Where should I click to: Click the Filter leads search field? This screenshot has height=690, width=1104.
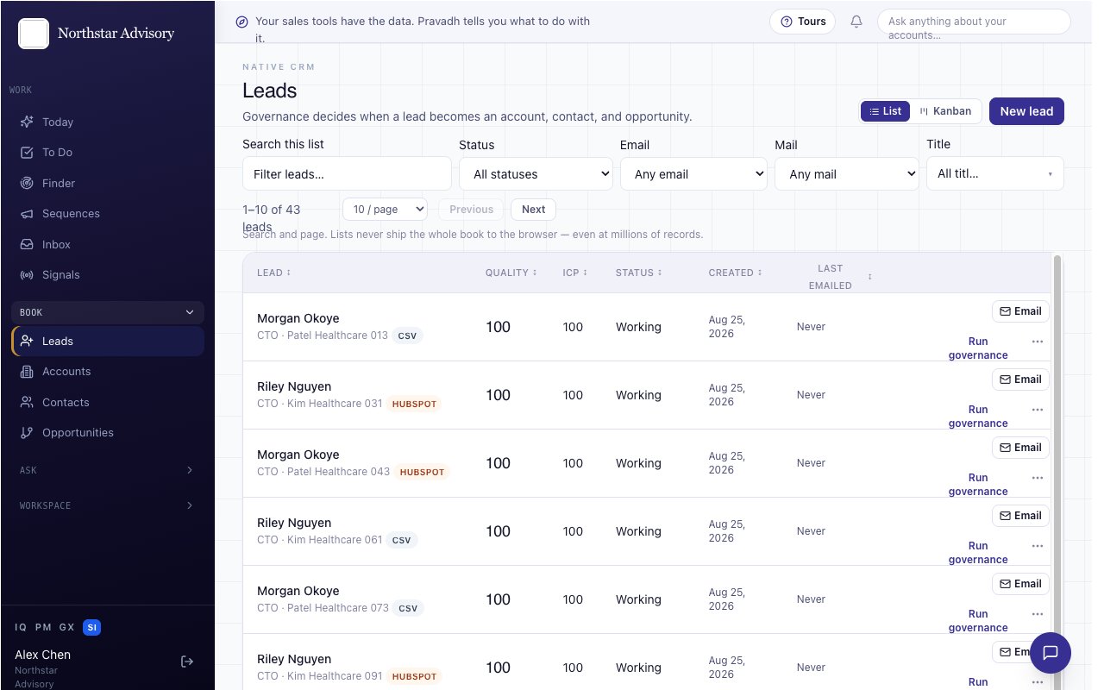tap(347, 173)
